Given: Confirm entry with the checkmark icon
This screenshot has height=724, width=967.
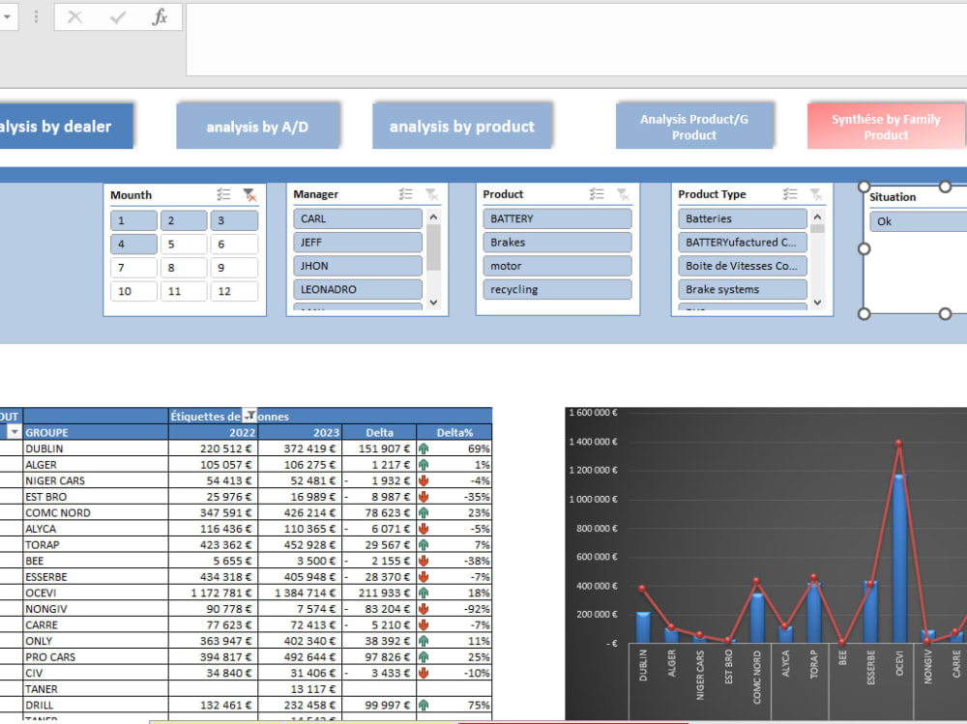Looking at the screenshot, I should (x=117, y=17).
